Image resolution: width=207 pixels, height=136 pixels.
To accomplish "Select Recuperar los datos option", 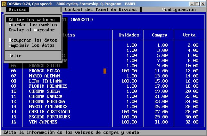I will [x=33, y=40].
